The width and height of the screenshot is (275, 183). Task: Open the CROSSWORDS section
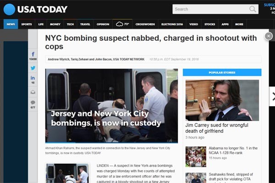[145, 24]
